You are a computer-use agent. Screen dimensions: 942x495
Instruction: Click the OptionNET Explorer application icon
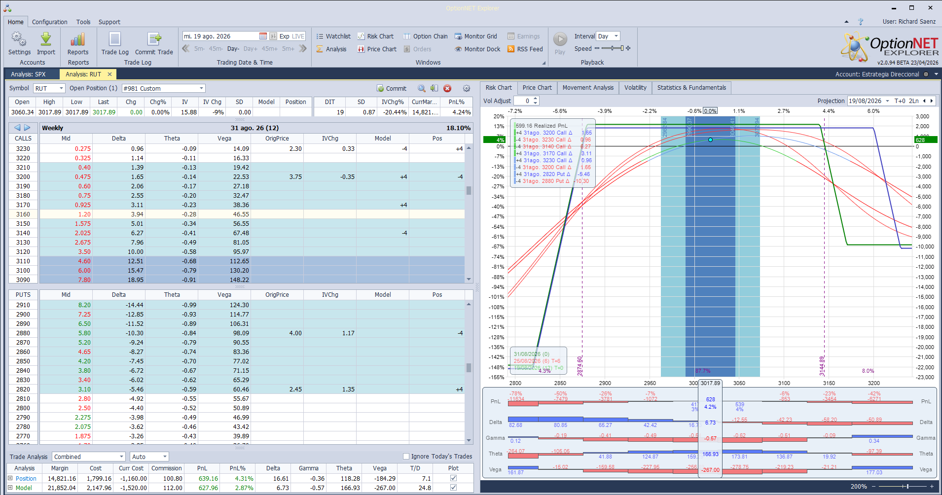tap(7, 8)
